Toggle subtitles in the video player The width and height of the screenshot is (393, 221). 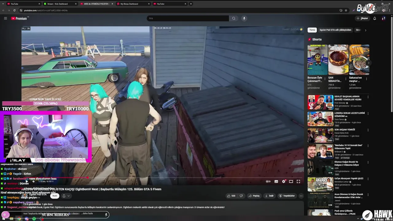click(276, 181)
